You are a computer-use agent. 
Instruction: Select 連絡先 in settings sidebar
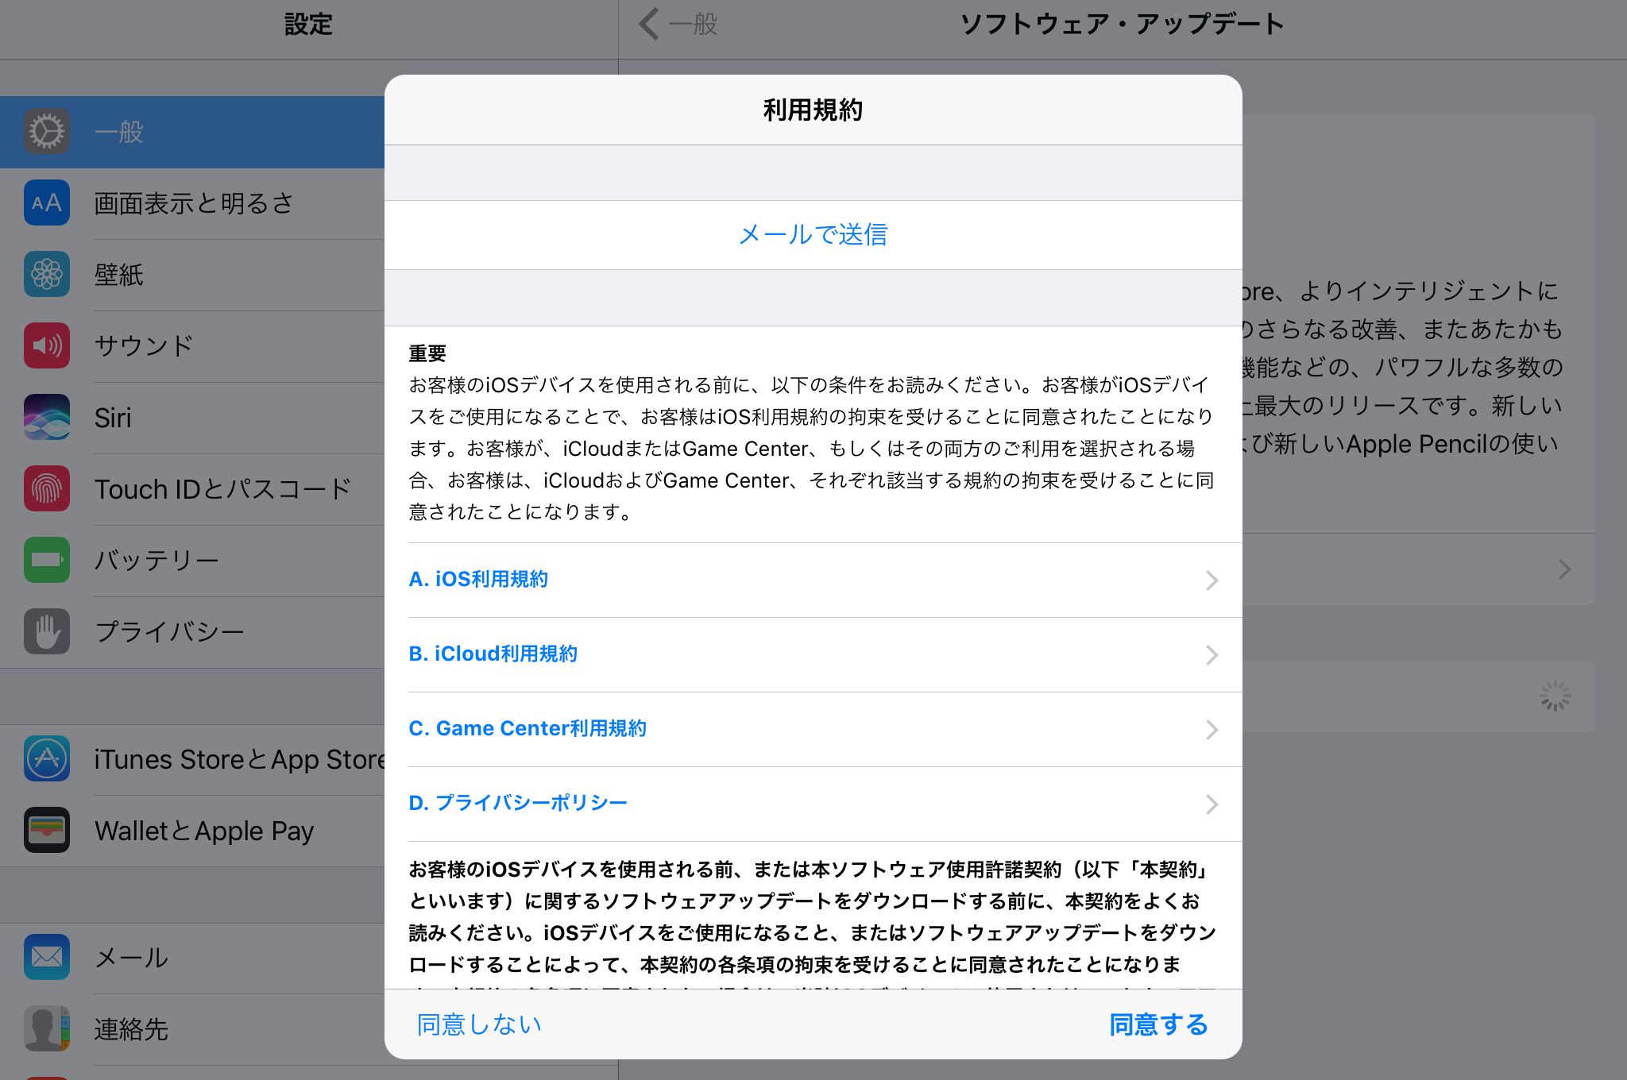192,1029
